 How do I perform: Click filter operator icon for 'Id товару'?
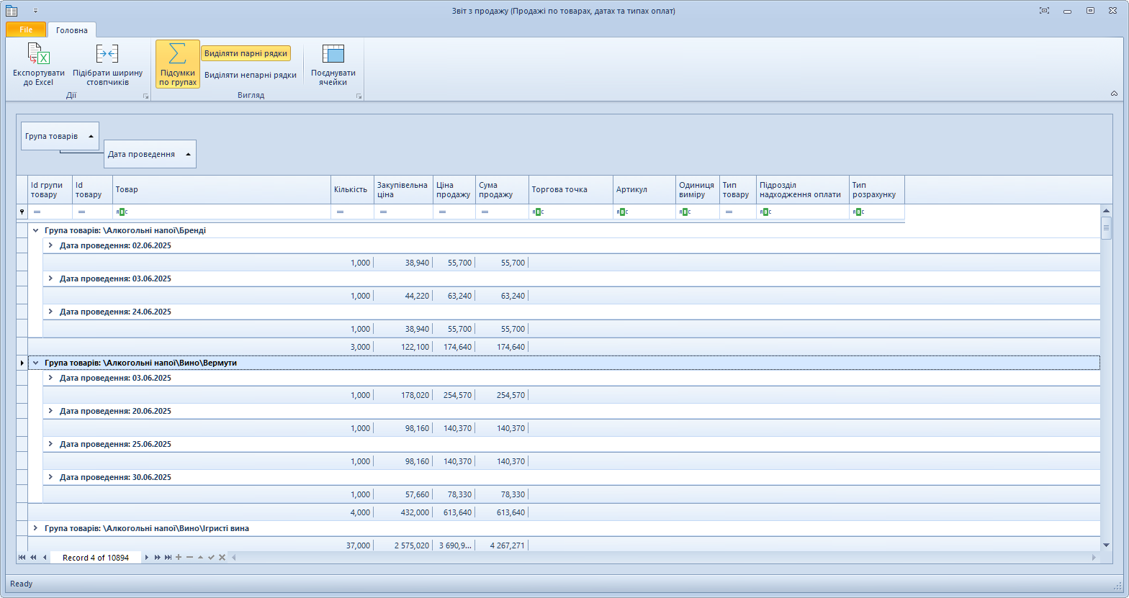coord(81,212)
